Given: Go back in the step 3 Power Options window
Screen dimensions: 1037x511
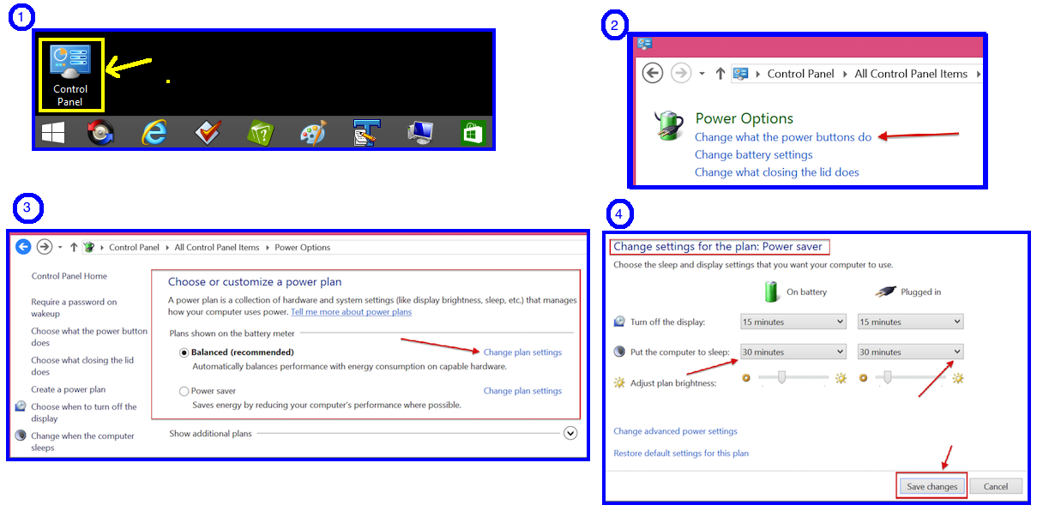Looking at the screenshot, I should 23,247.
